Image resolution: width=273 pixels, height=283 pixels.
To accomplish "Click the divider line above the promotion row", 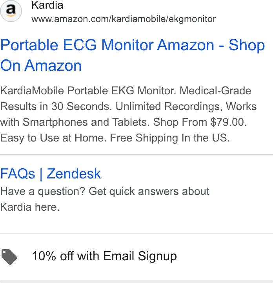I will (136, 234).
